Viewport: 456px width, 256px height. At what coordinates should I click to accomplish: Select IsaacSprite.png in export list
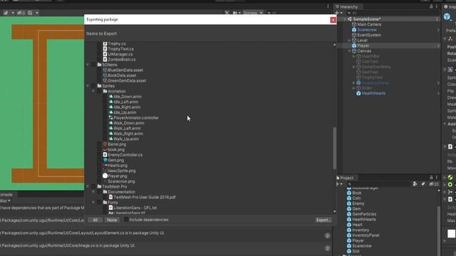pos(122,171)
